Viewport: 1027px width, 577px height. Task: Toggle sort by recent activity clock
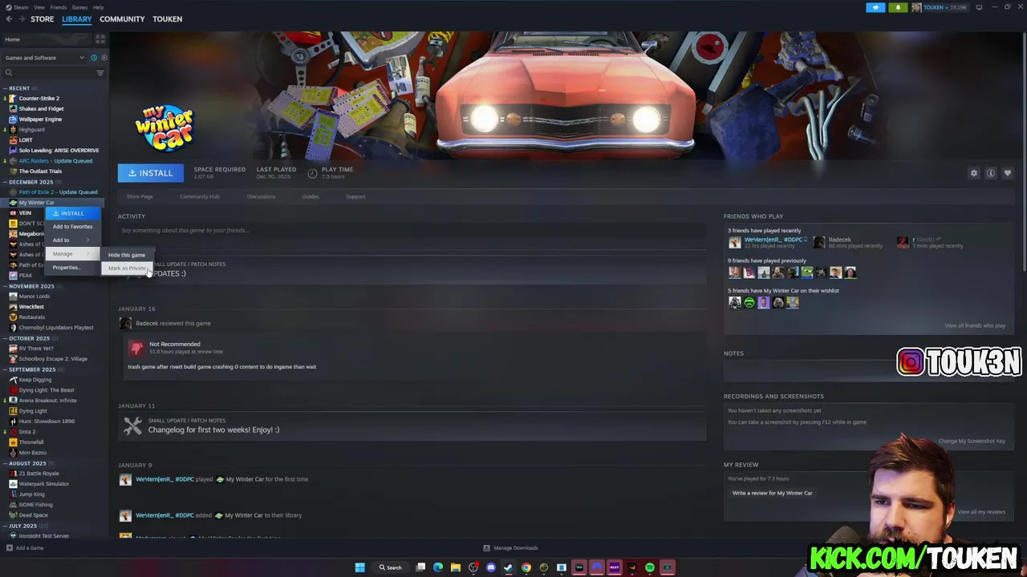point(94,58)
